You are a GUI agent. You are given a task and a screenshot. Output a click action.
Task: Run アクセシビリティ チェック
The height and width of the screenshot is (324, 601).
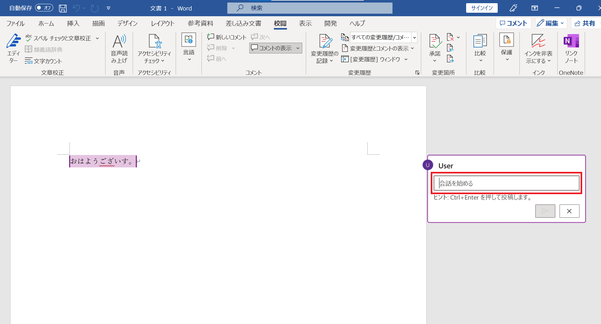point(154,49)
